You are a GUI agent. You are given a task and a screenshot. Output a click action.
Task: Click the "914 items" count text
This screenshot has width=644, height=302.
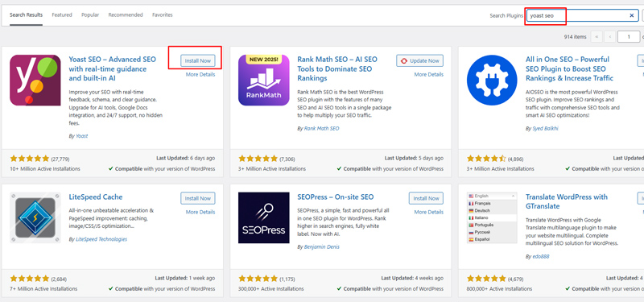tap(575, 37)
